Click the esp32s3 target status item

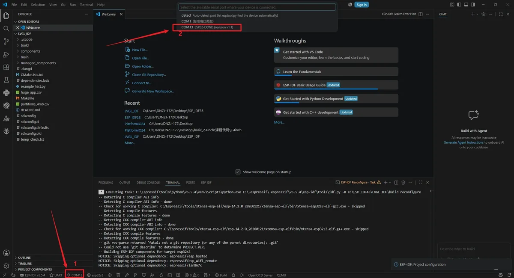click(x=96, y=275)
